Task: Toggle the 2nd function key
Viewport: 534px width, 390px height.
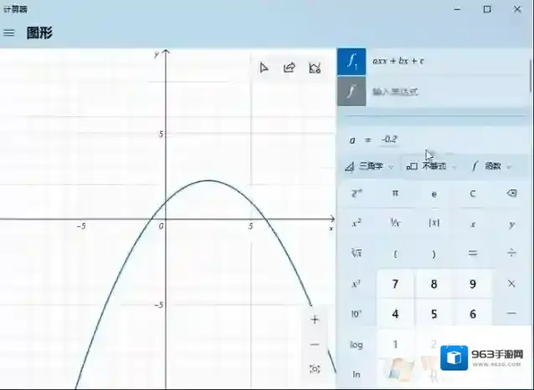Action: click(357, 194)
